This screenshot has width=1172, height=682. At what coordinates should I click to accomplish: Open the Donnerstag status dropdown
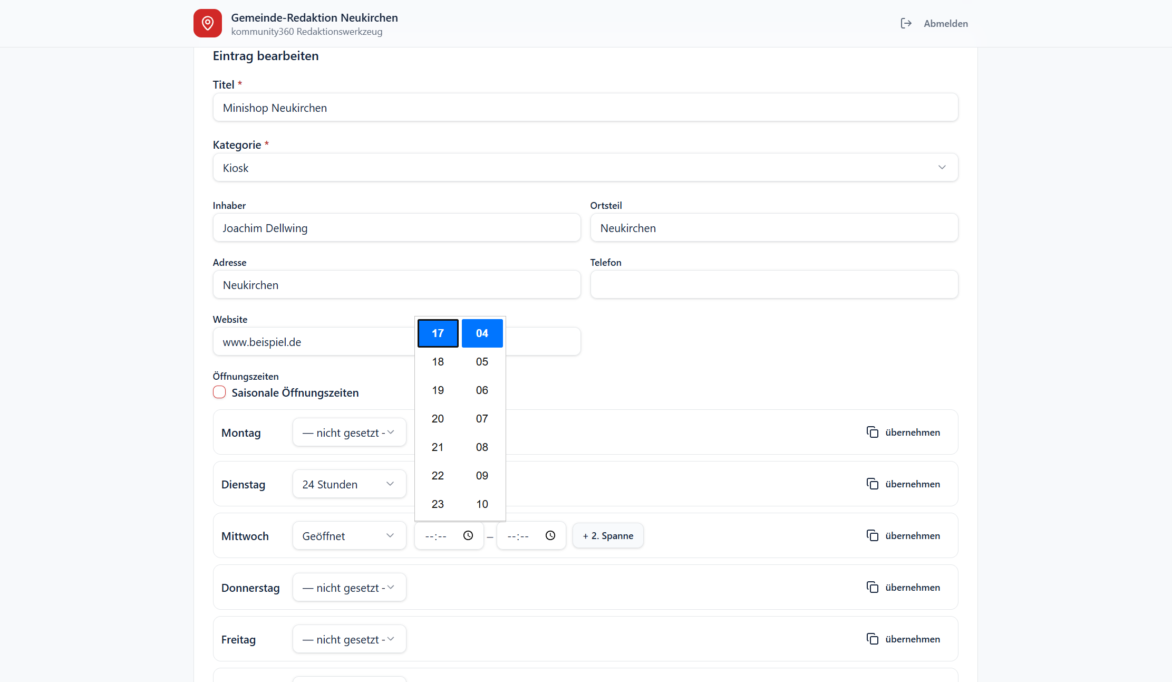click(x=349, y=587)
